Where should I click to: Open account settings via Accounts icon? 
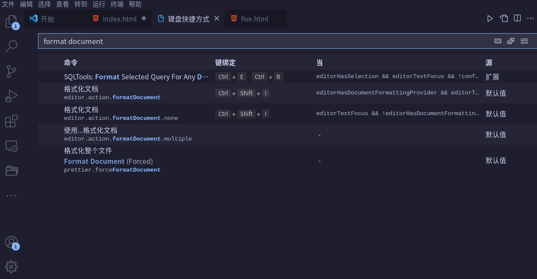(11, 242)
